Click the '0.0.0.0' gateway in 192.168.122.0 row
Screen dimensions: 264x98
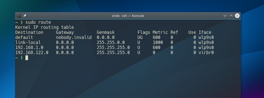(65, 53)
